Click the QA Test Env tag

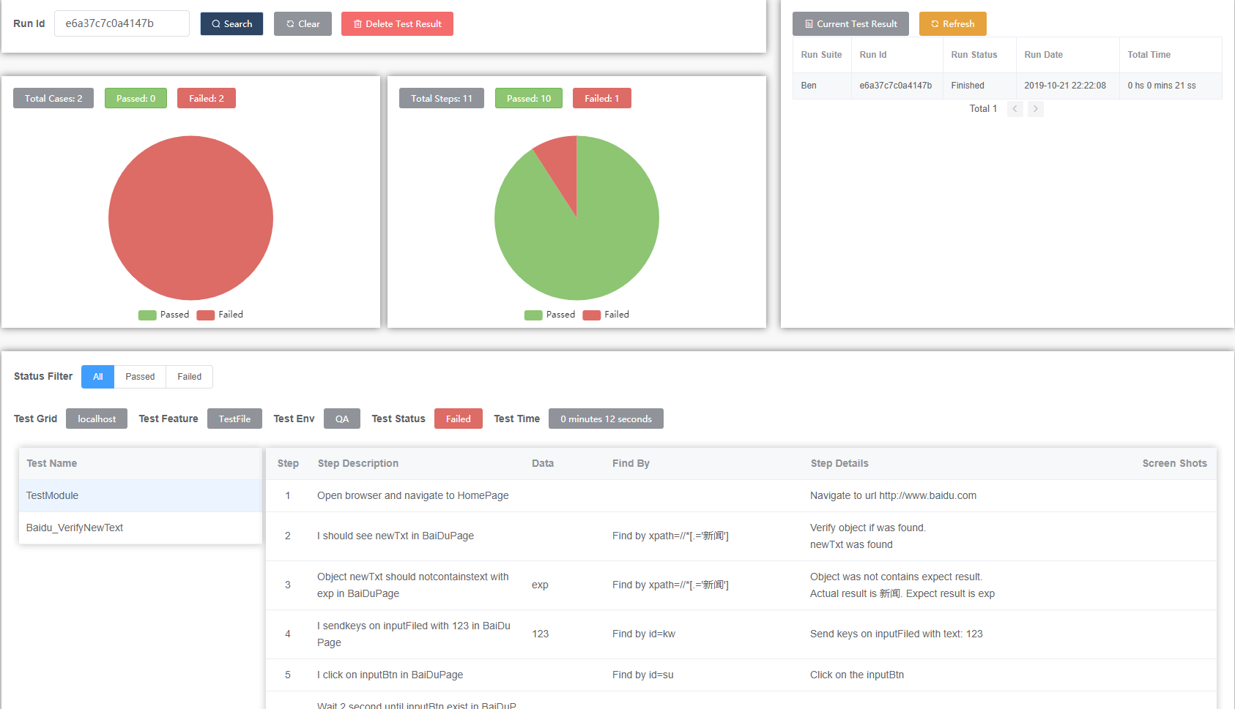point(342,419)
